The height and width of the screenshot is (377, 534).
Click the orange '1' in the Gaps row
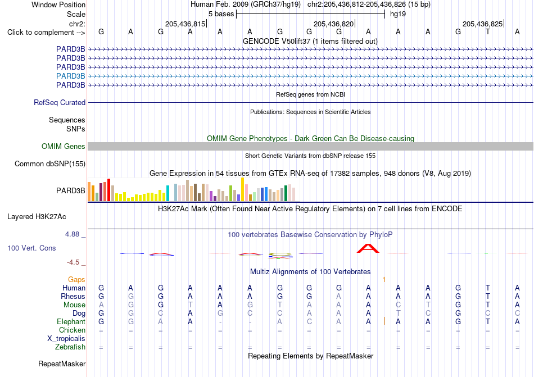click(384, 280)
